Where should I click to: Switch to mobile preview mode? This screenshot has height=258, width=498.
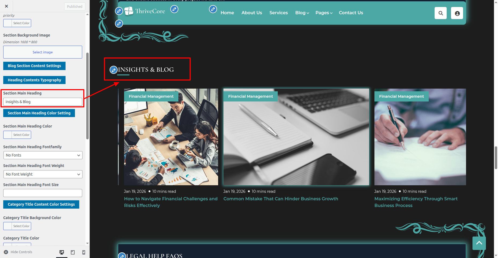click(x=84, y=252)
